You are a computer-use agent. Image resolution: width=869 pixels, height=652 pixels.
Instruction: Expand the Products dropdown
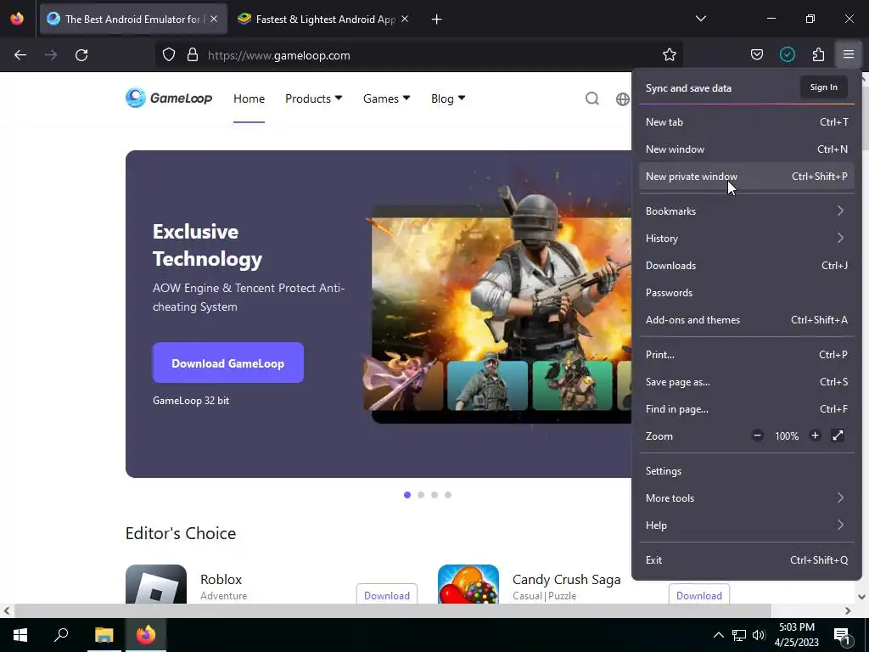314,98
